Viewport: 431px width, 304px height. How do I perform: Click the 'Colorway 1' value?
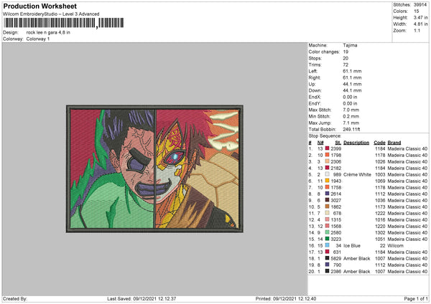tap(38, 39)
